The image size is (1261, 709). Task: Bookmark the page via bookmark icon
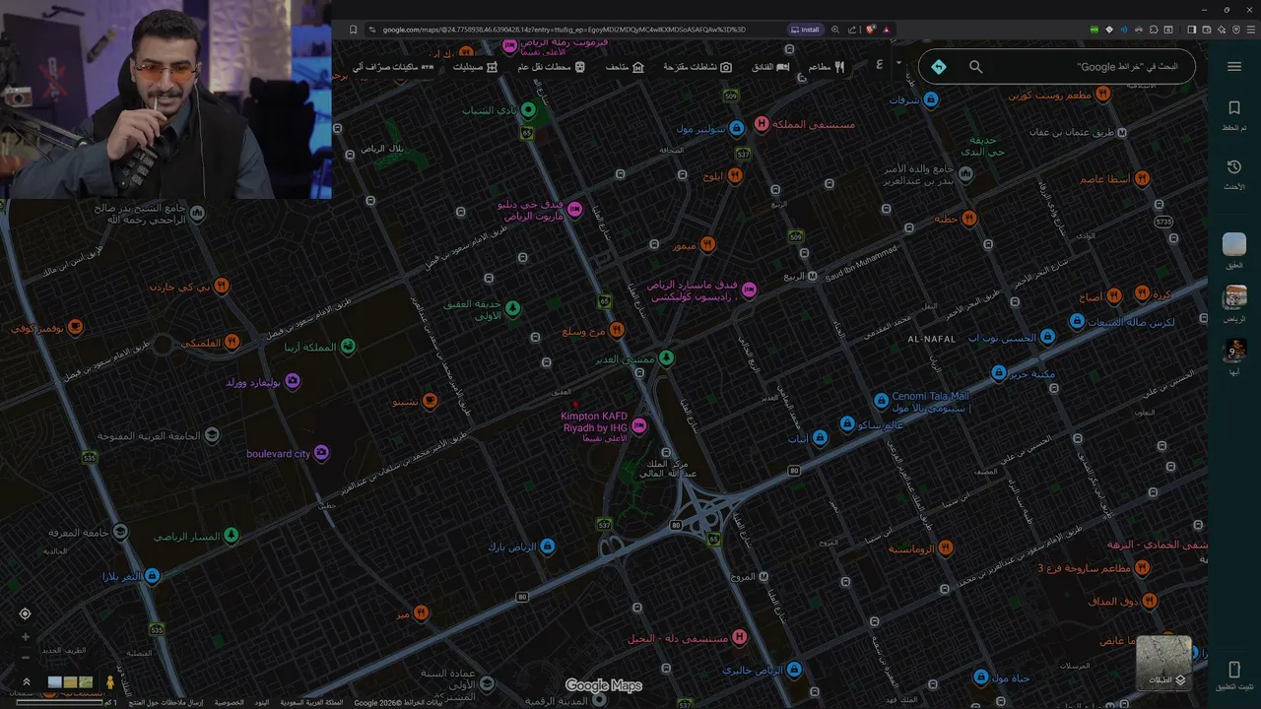click(353, 30)
